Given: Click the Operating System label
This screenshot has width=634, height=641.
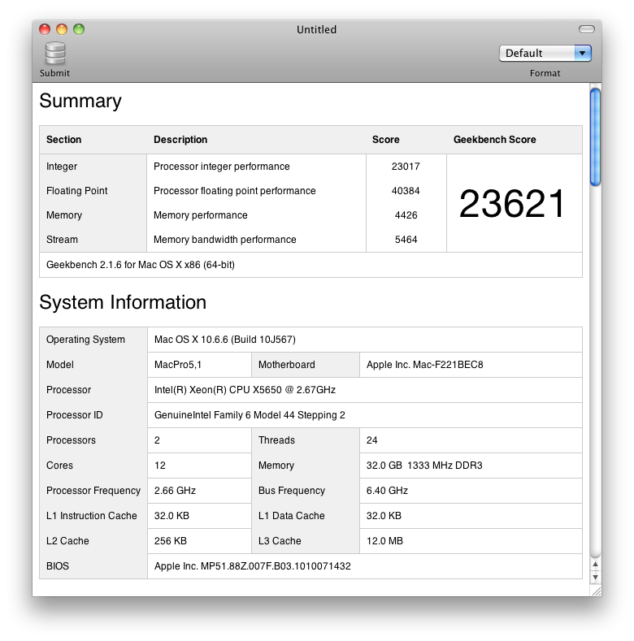Looking at the screenshot, I should [85, 340].
